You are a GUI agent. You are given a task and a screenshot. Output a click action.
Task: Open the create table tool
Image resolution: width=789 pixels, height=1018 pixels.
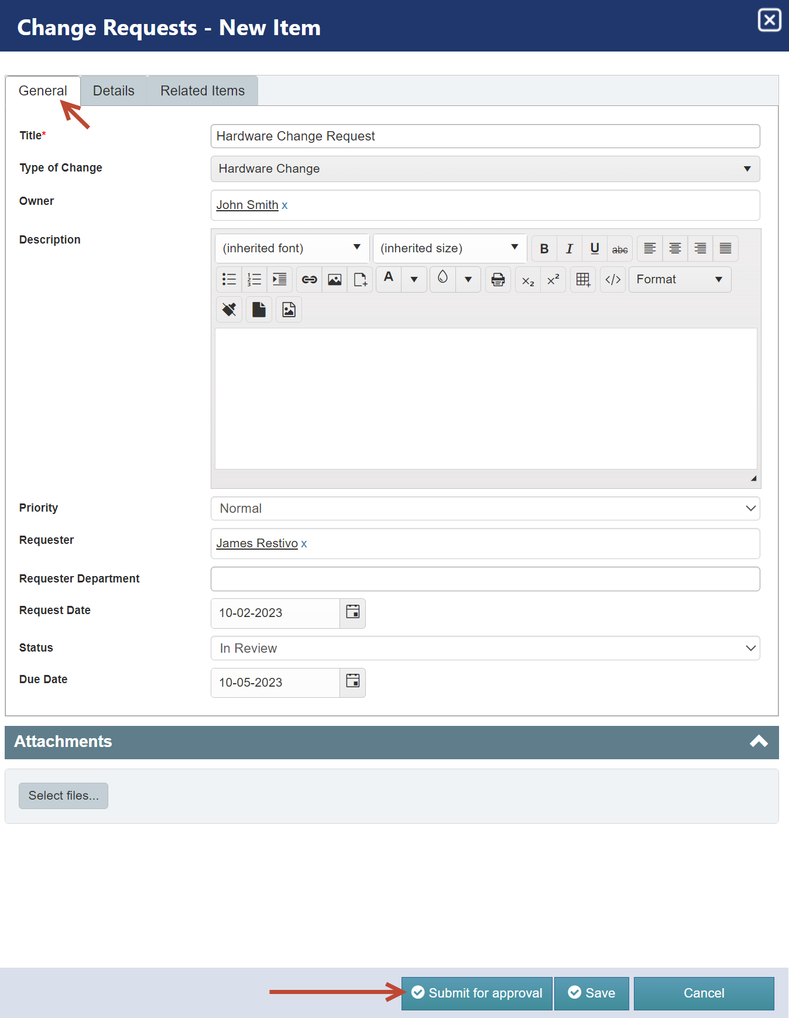583,280
